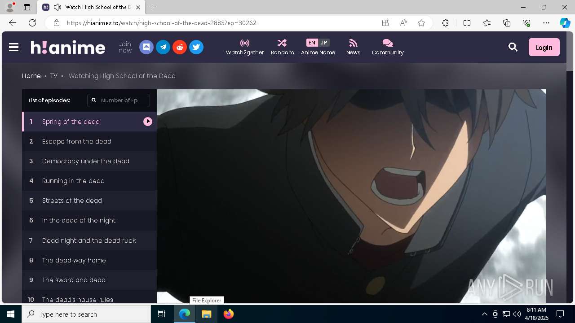Go to Home breadcrumb link
Viewport: 575px width, 323px height.
pyautogui.click(x=31, y=76)
